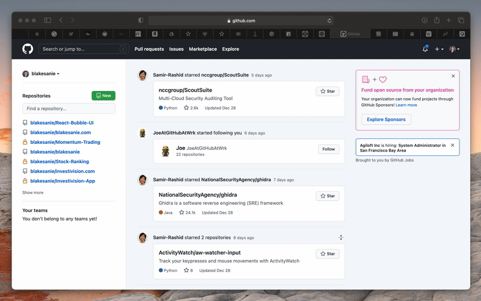This screenshot has width=481, height=301.
Task: Open blakesanie/blakesanie repository
Action: point(55,152)
